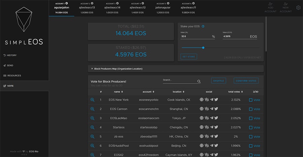303x157 pixels.
Task: Tick the Vote checkbox for EOS Cannon
Action: tap(250, 109)
